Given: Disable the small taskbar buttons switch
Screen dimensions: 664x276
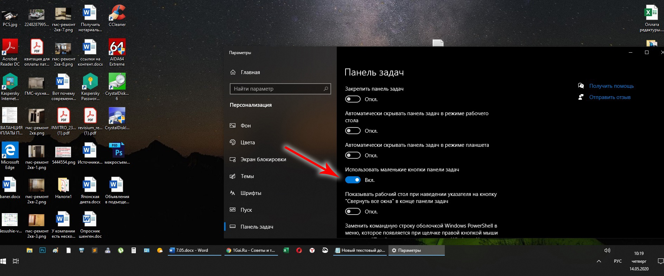Looking at the screenshot, I should tap(353, 180).
